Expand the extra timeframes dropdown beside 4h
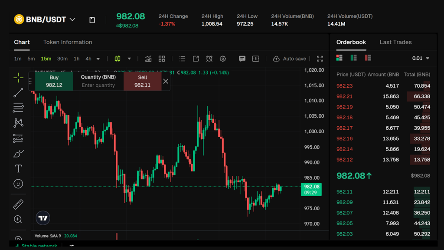 coord(98,58)
